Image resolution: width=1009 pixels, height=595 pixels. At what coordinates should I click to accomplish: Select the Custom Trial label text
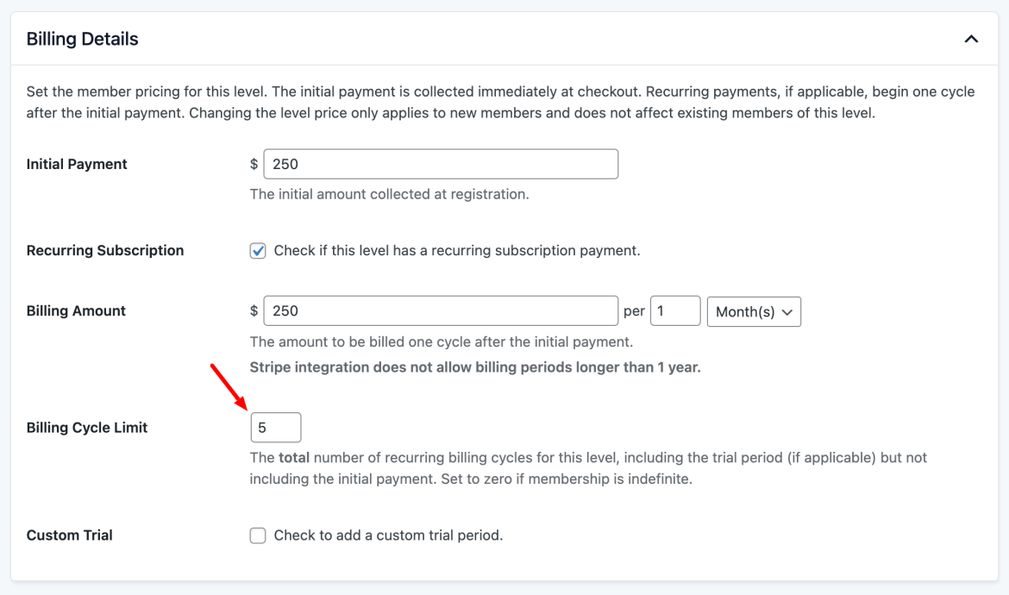69,535
